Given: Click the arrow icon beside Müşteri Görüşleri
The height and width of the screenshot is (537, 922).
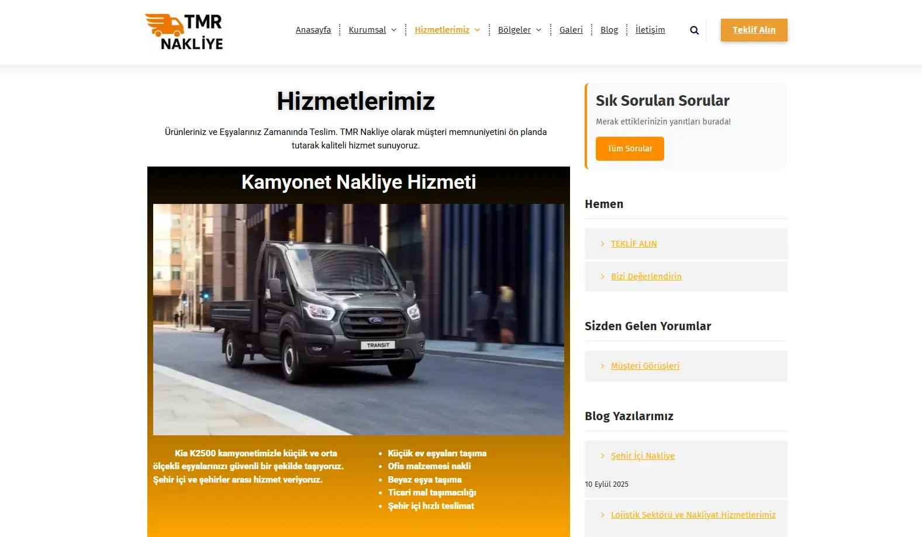Looking at the screenshot, I should click(x=602, y=366).
